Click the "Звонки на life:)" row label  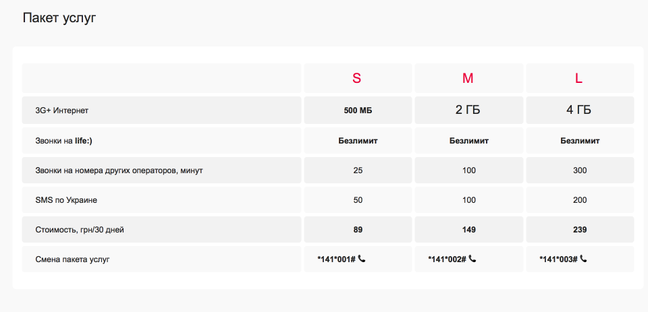[x=68, y=141]
